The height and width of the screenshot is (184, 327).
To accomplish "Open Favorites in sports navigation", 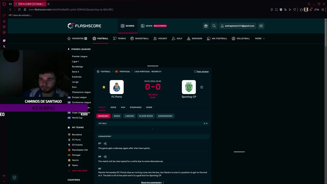I will 77,38.
